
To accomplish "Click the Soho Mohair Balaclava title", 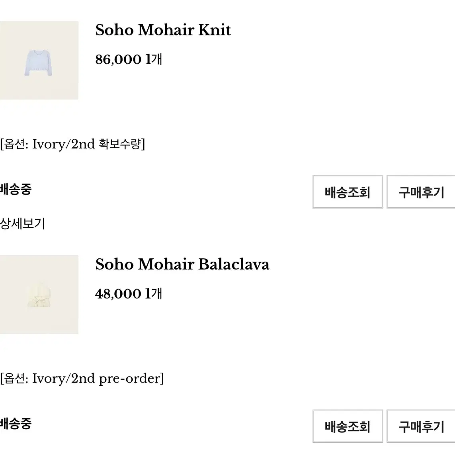I will point(182,264).
